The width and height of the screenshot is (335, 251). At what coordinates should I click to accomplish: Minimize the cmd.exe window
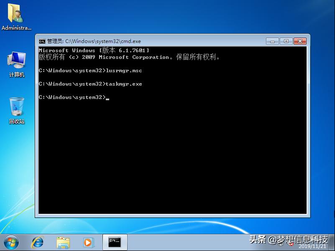coord(272,41)
